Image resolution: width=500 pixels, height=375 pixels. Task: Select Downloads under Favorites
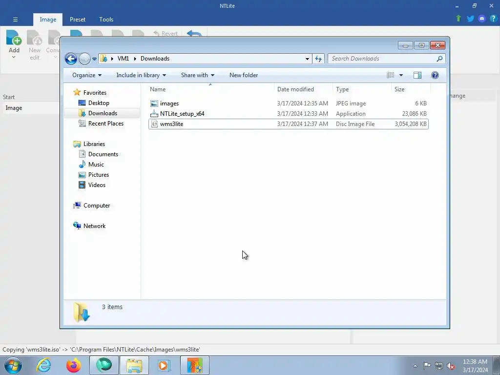coord(103,113)
